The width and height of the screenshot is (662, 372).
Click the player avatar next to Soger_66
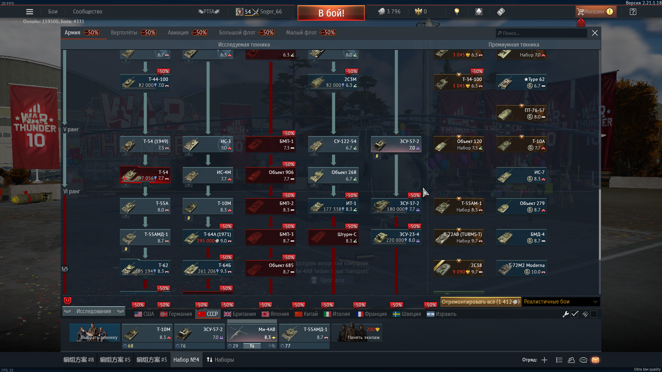(239, 12)
